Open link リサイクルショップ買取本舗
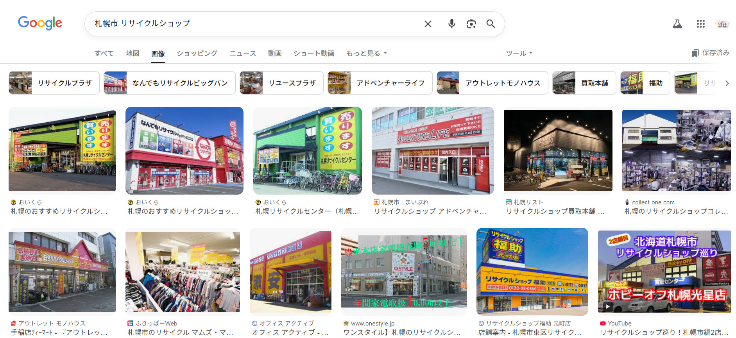736x338 pixels. tap(555, 211)
